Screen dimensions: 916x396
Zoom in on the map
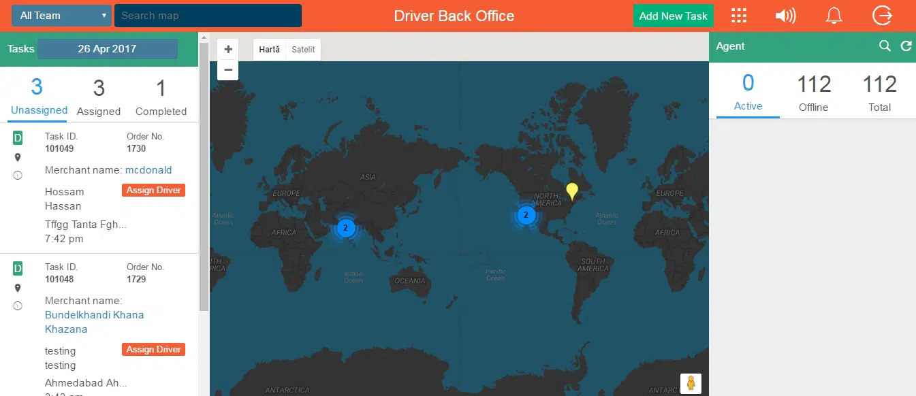click(x=228, y=49)
